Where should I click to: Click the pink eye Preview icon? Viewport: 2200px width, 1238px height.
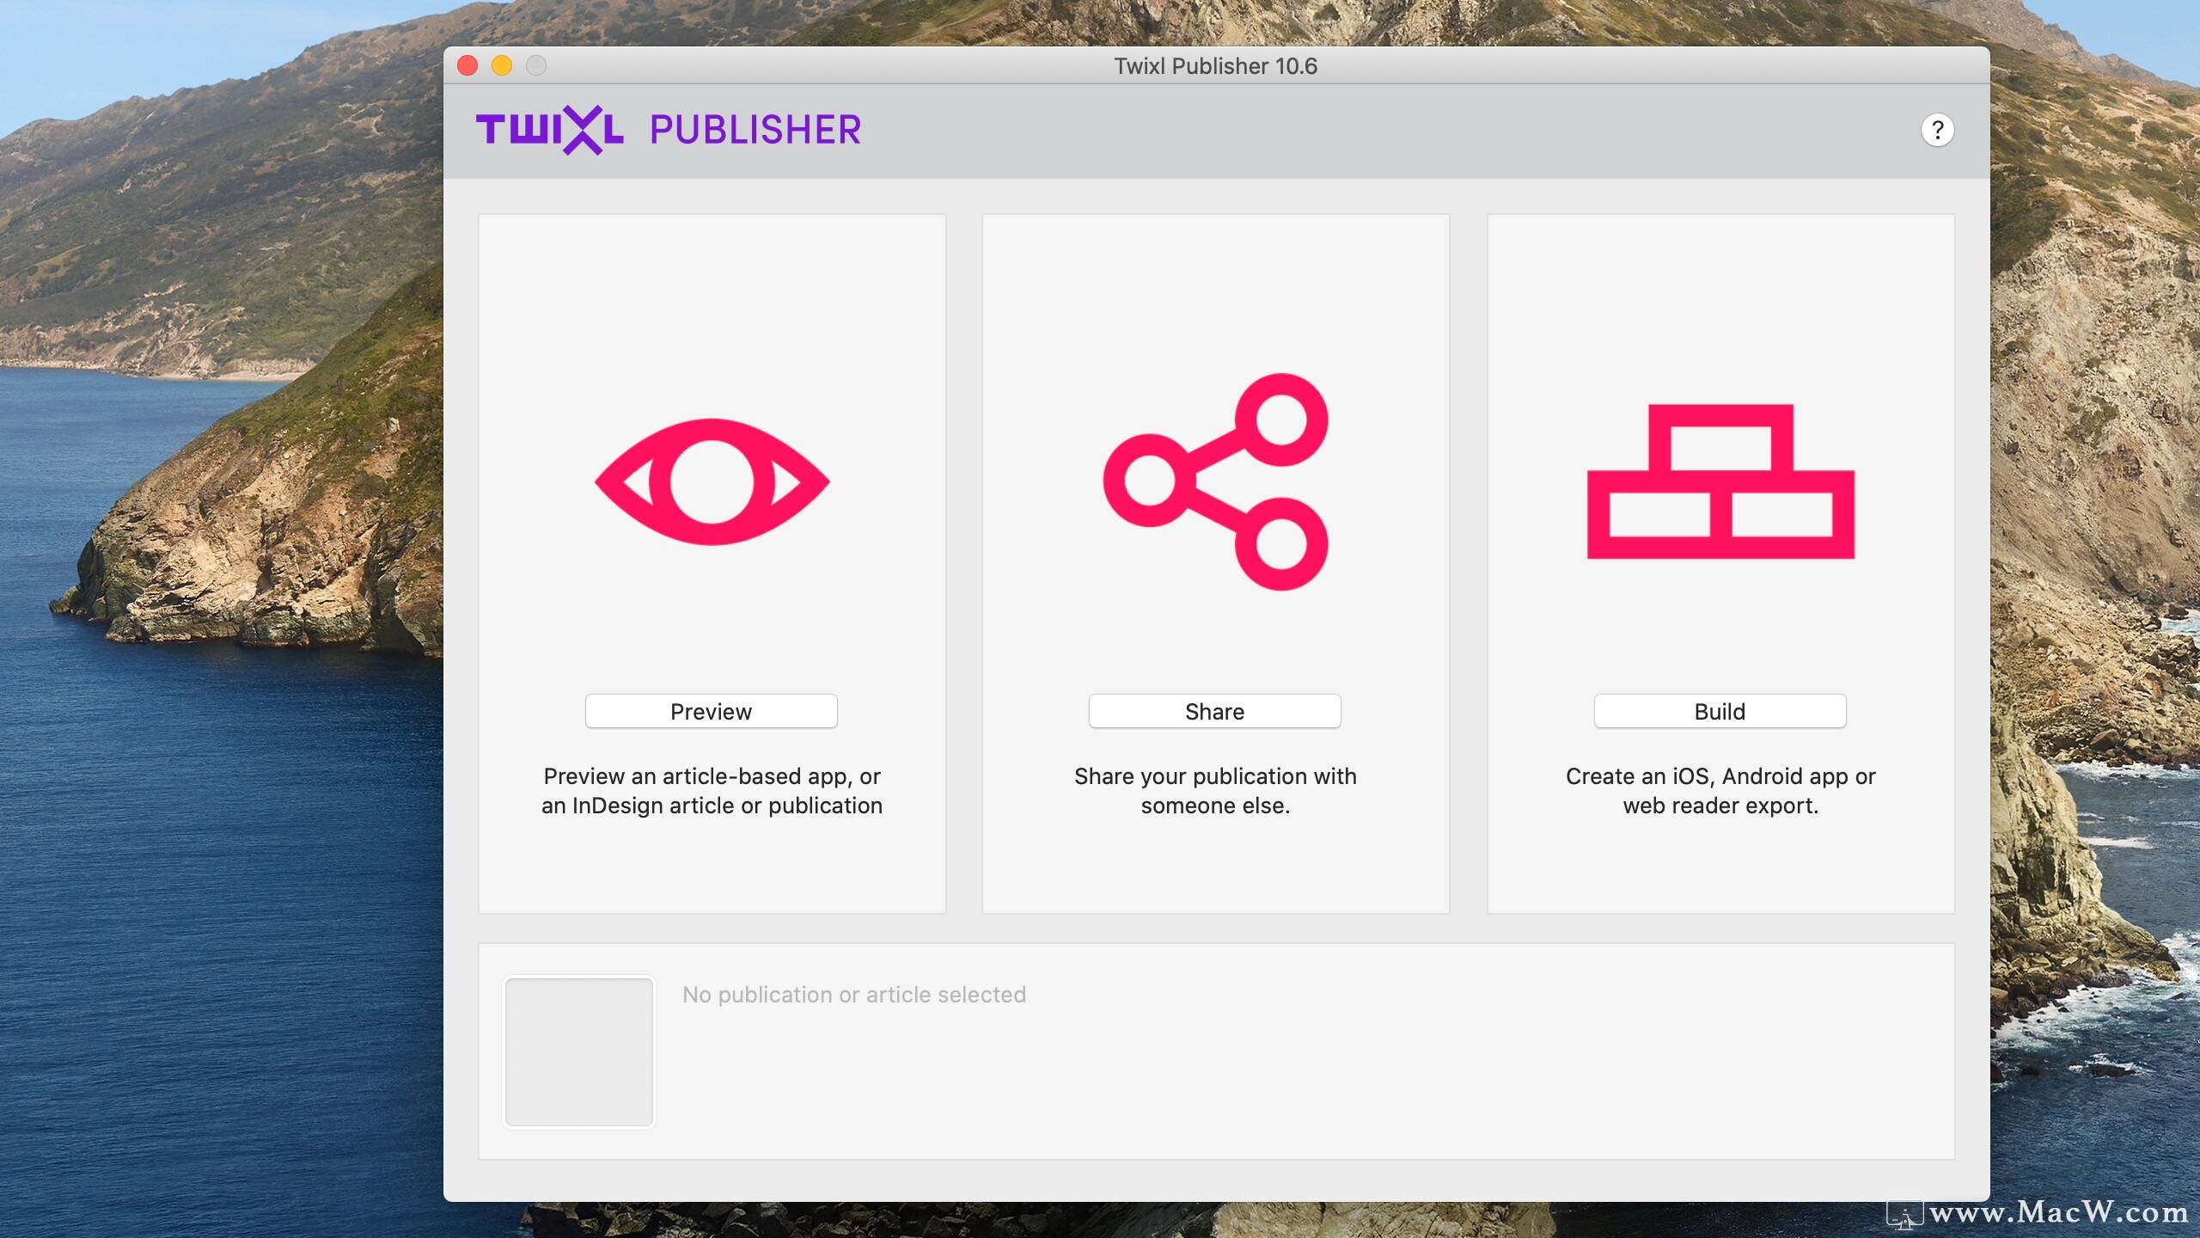[x=712, y=481]
